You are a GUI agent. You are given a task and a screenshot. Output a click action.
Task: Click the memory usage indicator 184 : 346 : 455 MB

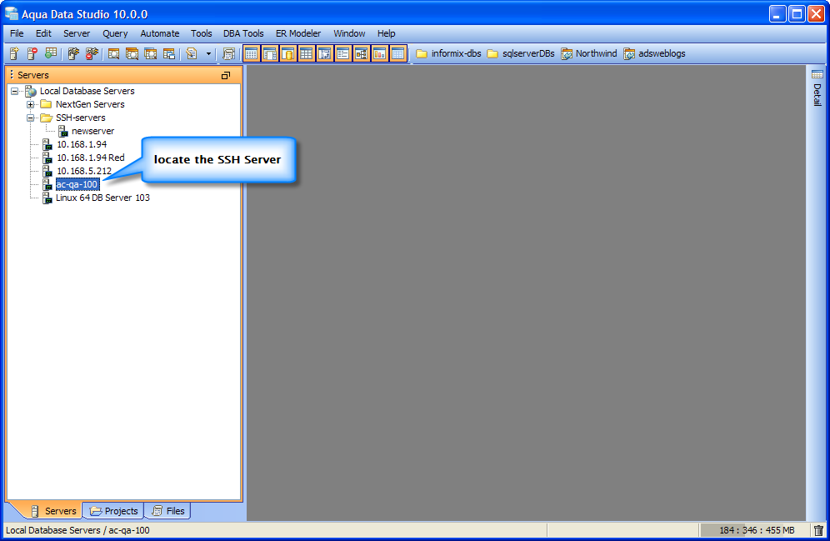757,530
